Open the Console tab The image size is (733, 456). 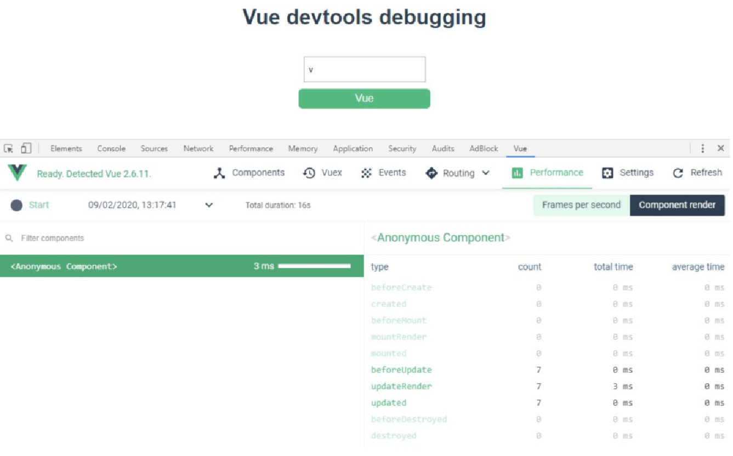[111, 149]
